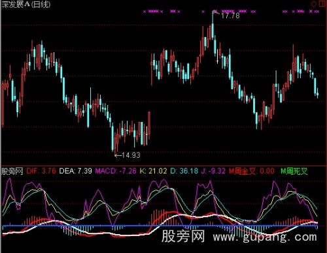Click the J: -9.32 indicator value

pos(213,171)
